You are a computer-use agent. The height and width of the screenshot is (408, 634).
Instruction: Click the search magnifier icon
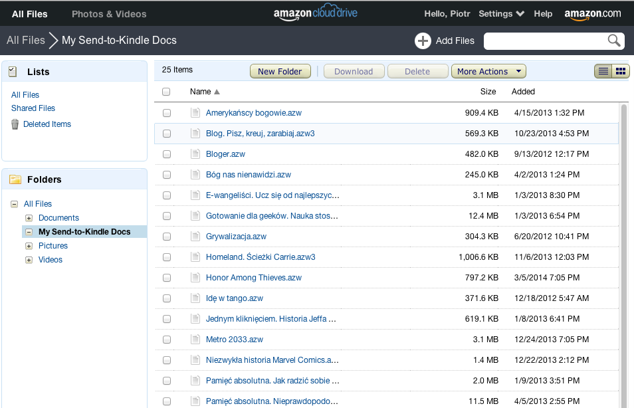pos(614,41)
